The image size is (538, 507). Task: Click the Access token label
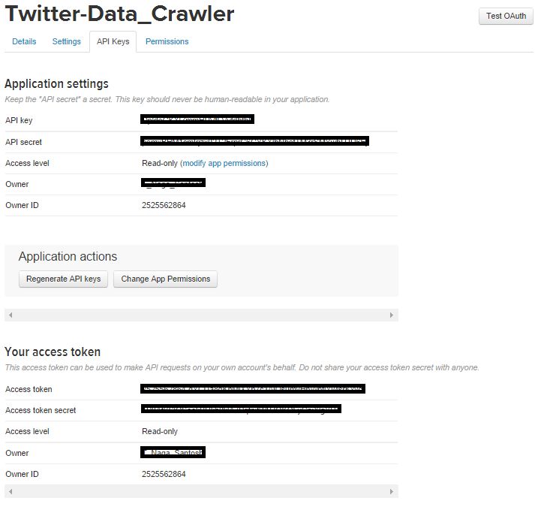29,390
